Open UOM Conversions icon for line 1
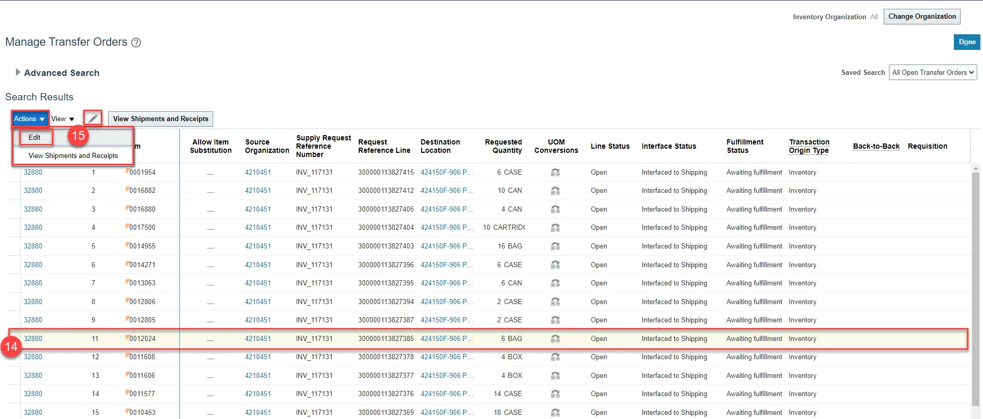Image resolution: width=983 pixels, height=419 pixels. (555, 173)
